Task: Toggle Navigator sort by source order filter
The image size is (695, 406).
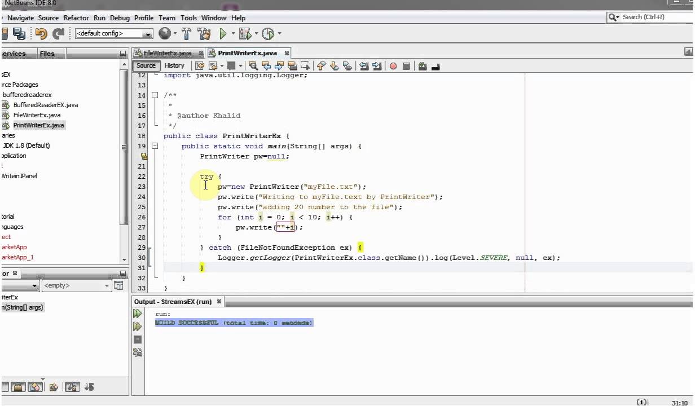Action: [89, 387]
